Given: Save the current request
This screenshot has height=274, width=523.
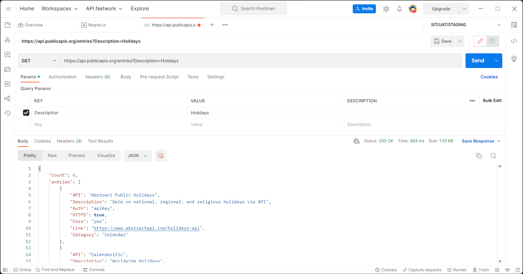Looking at the screenshot, I should coord(443,41).
